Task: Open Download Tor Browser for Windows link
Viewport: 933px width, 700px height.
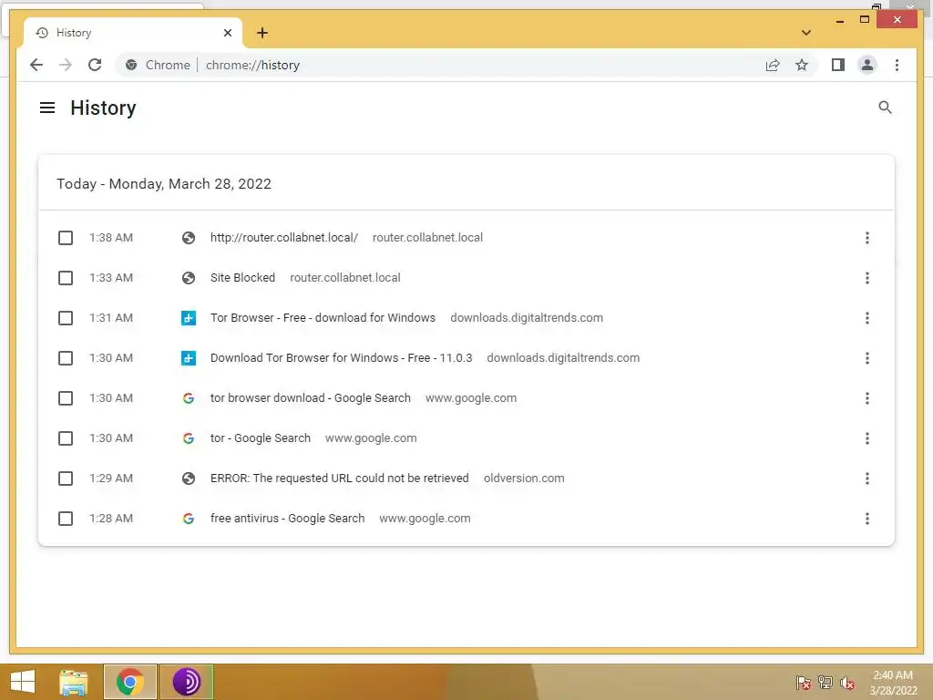Action: (341, 357)
